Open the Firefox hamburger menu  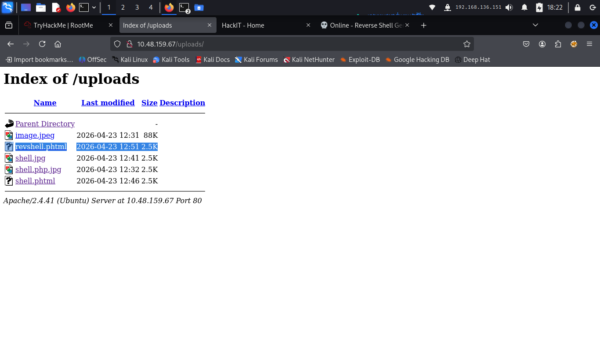click(x=589, y=44)
